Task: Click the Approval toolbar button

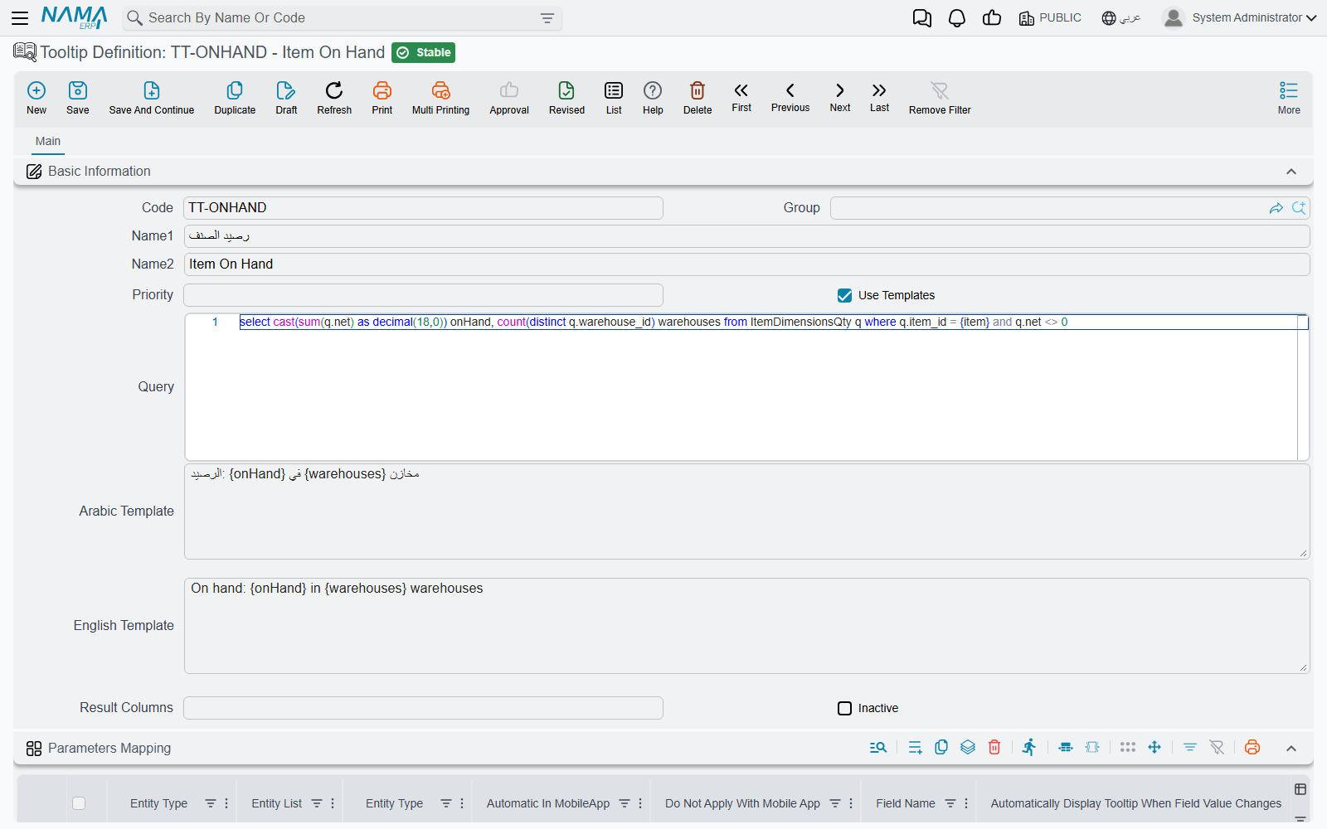Action: pyautogui.click(x=509, y=98)
